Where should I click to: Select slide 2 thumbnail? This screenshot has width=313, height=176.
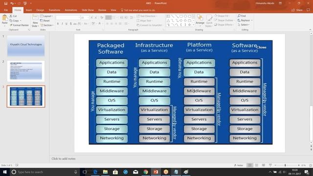pos(26,71)
